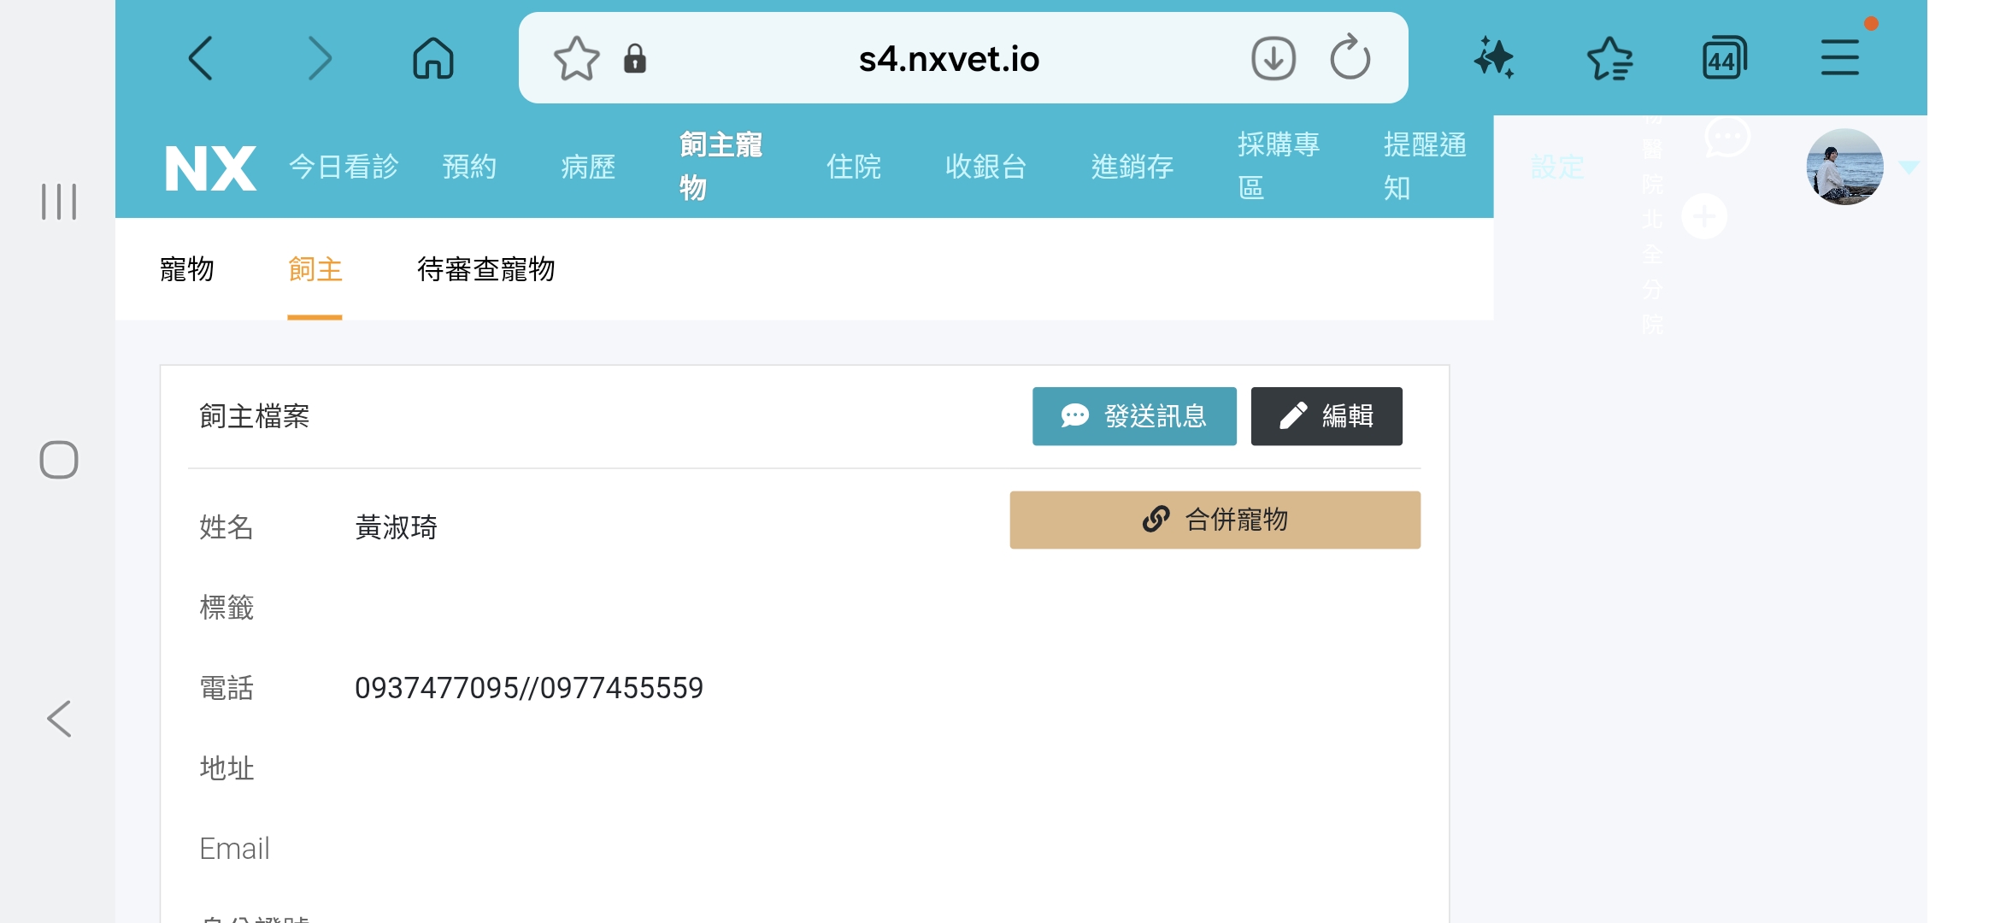The image size is (2000, 923).
Task: Switch to the 寵物 tab
Action: (187, 269)
